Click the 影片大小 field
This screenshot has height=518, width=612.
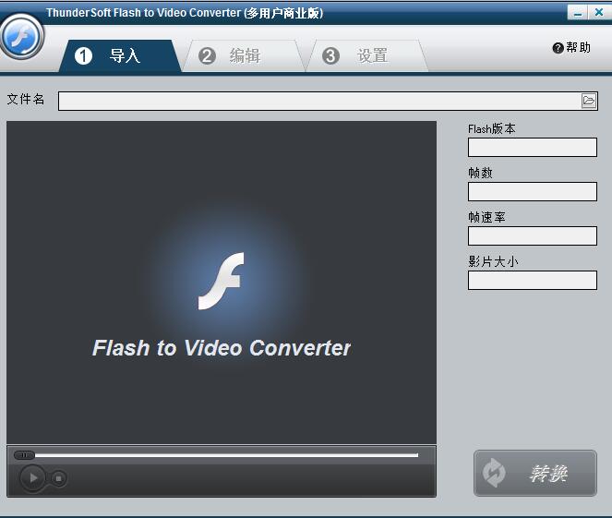(x=533, y=281)
